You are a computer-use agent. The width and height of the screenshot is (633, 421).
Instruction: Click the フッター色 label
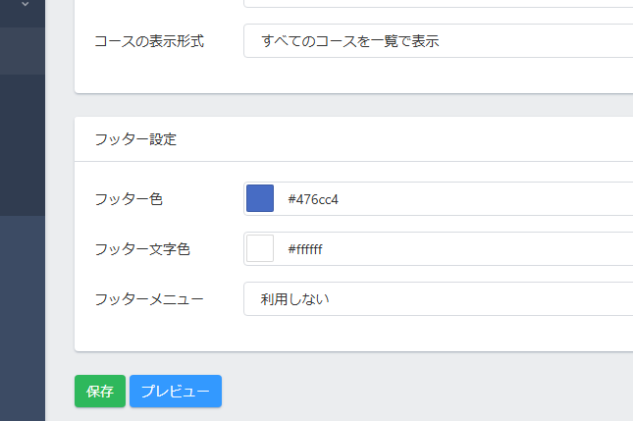[129, 199]
